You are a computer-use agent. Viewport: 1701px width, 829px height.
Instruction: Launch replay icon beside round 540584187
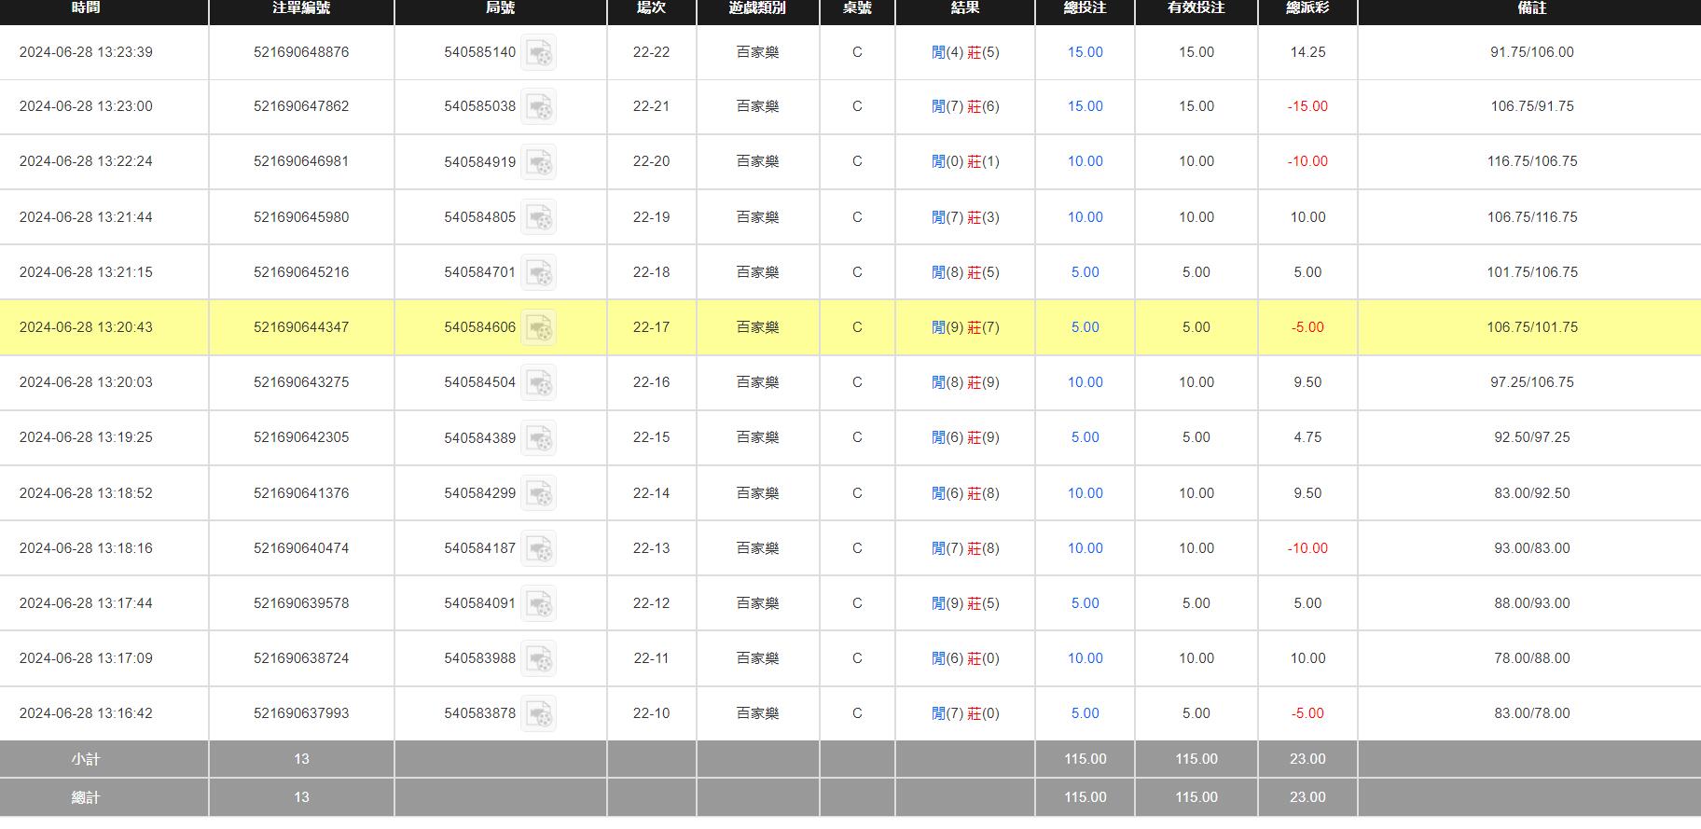point(538,549)
